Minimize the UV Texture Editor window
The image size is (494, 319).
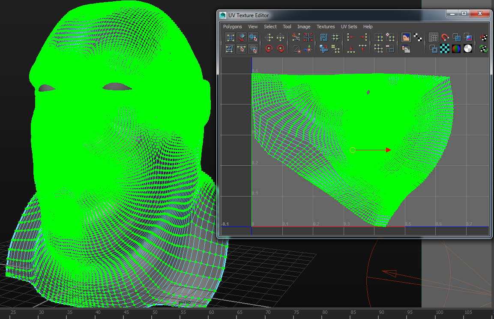coord(452,13)
